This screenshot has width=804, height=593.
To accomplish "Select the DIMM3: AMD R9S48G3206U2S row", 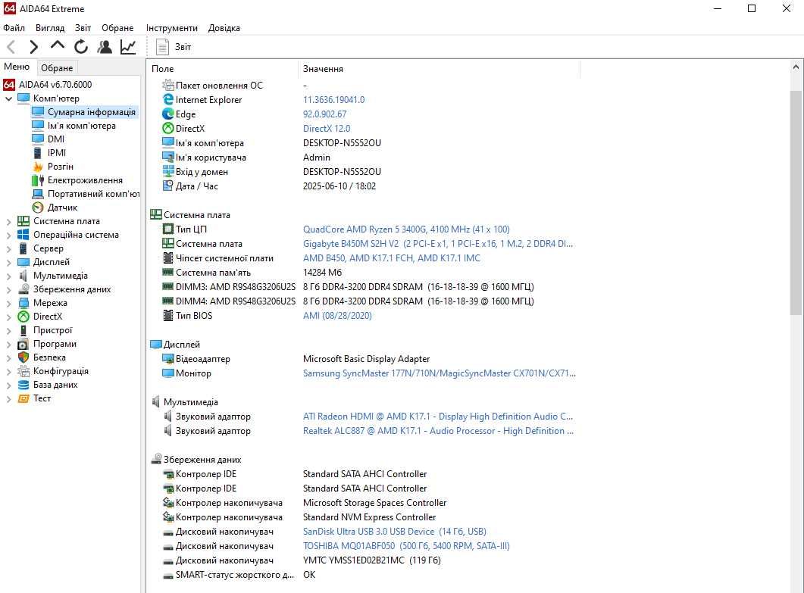I will pyautogui.click(x=364, y=287).
